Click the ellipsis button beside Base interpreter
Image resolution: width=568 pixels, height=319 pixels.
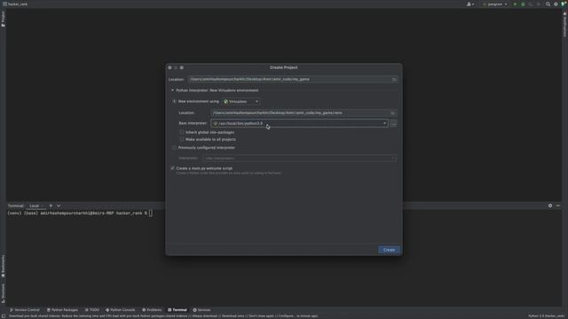tap(393, 123)
